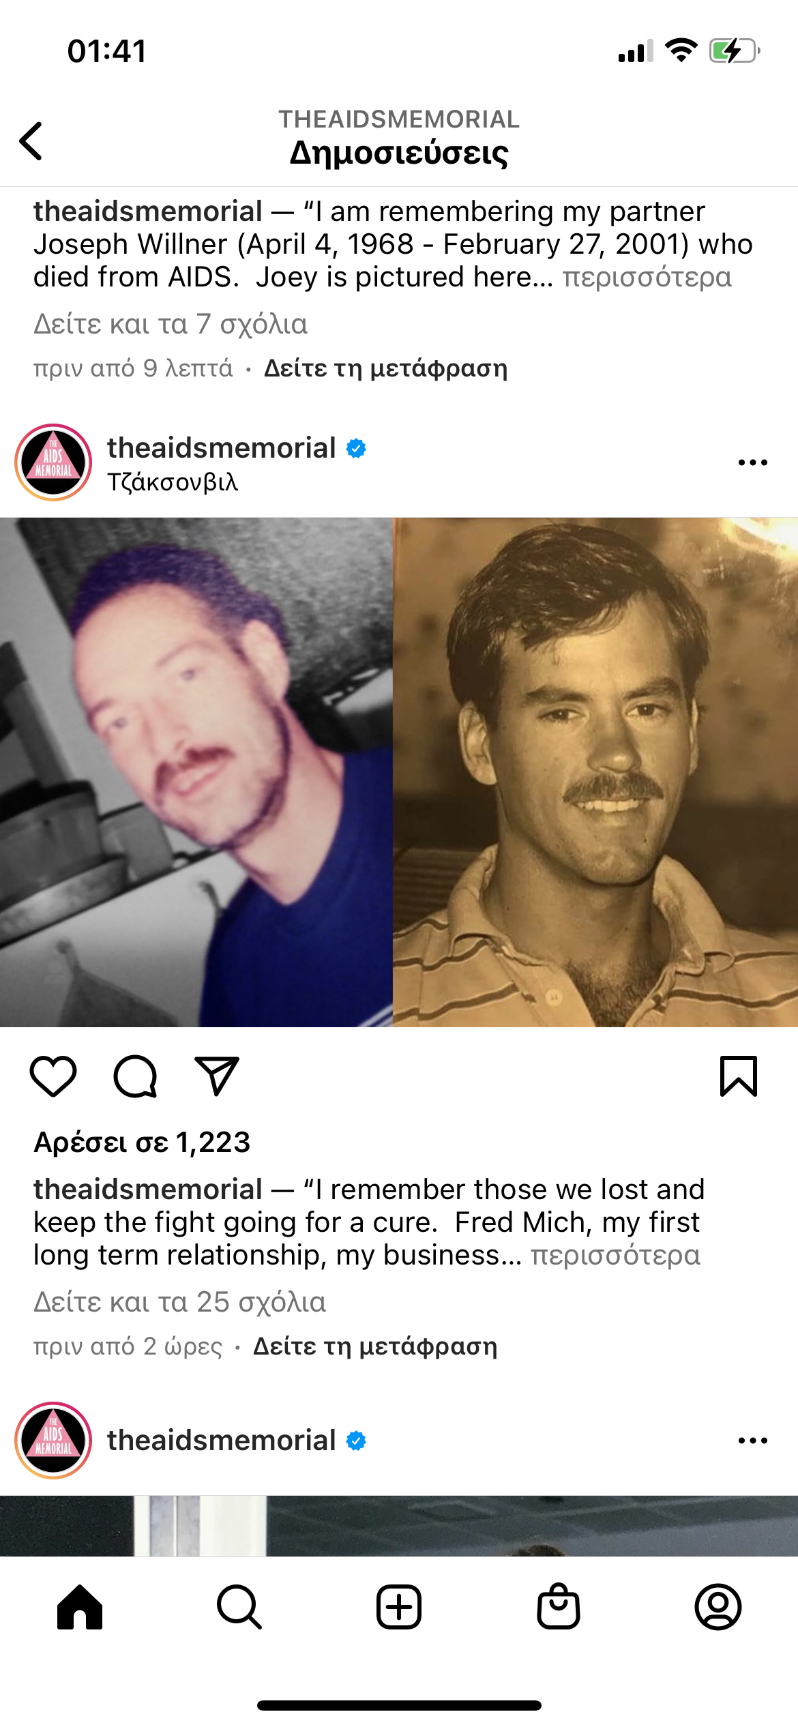Expand Joseph Willner caption with περισσότερα
This screenshot has width=798, height=1727.
coord(647,277)
